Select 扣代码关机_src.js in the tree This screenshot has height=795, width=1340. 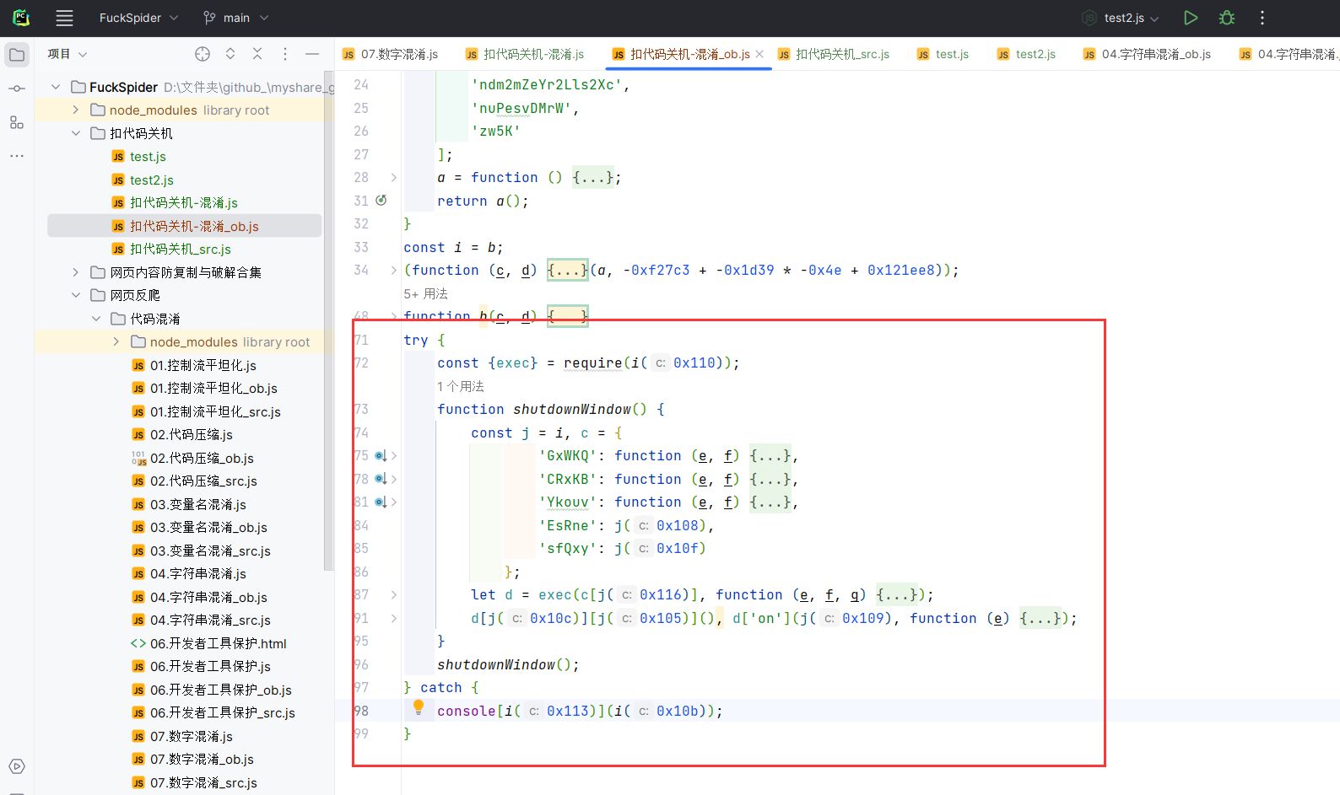pyautogui.click(x=181, y=250)
